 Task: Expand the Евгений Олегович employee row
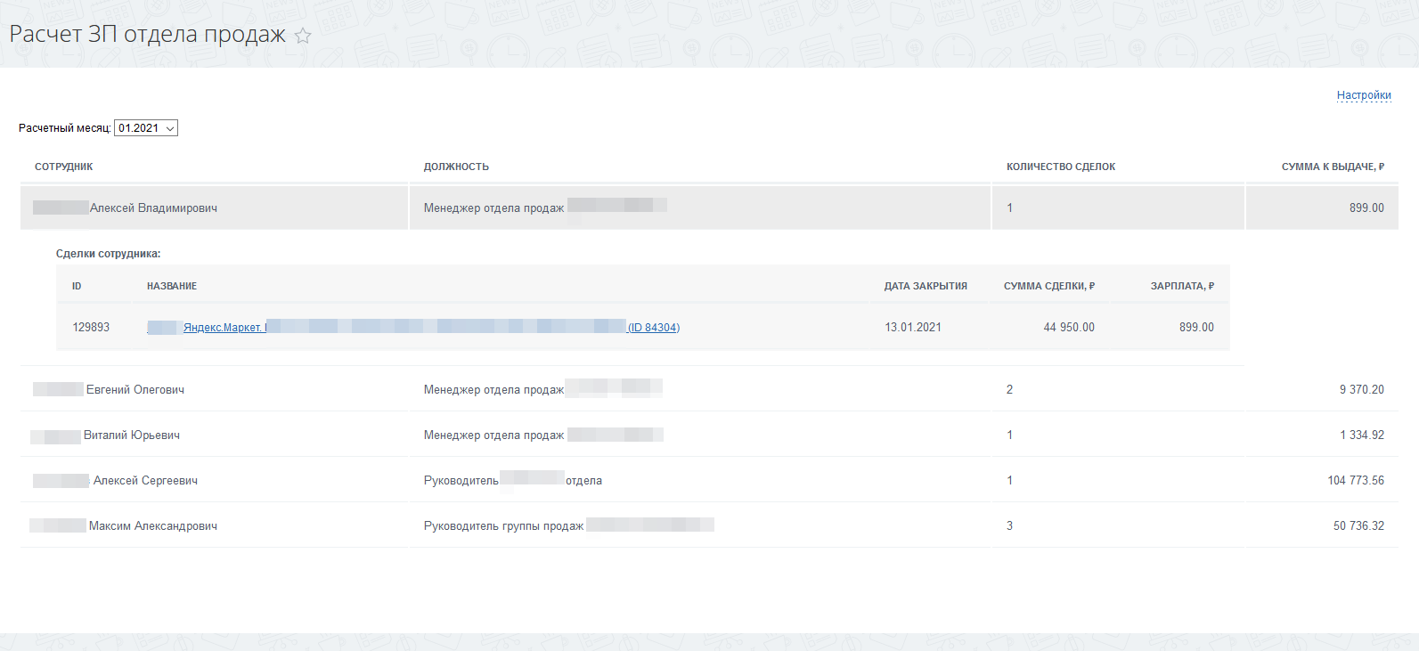coord(135,390)
